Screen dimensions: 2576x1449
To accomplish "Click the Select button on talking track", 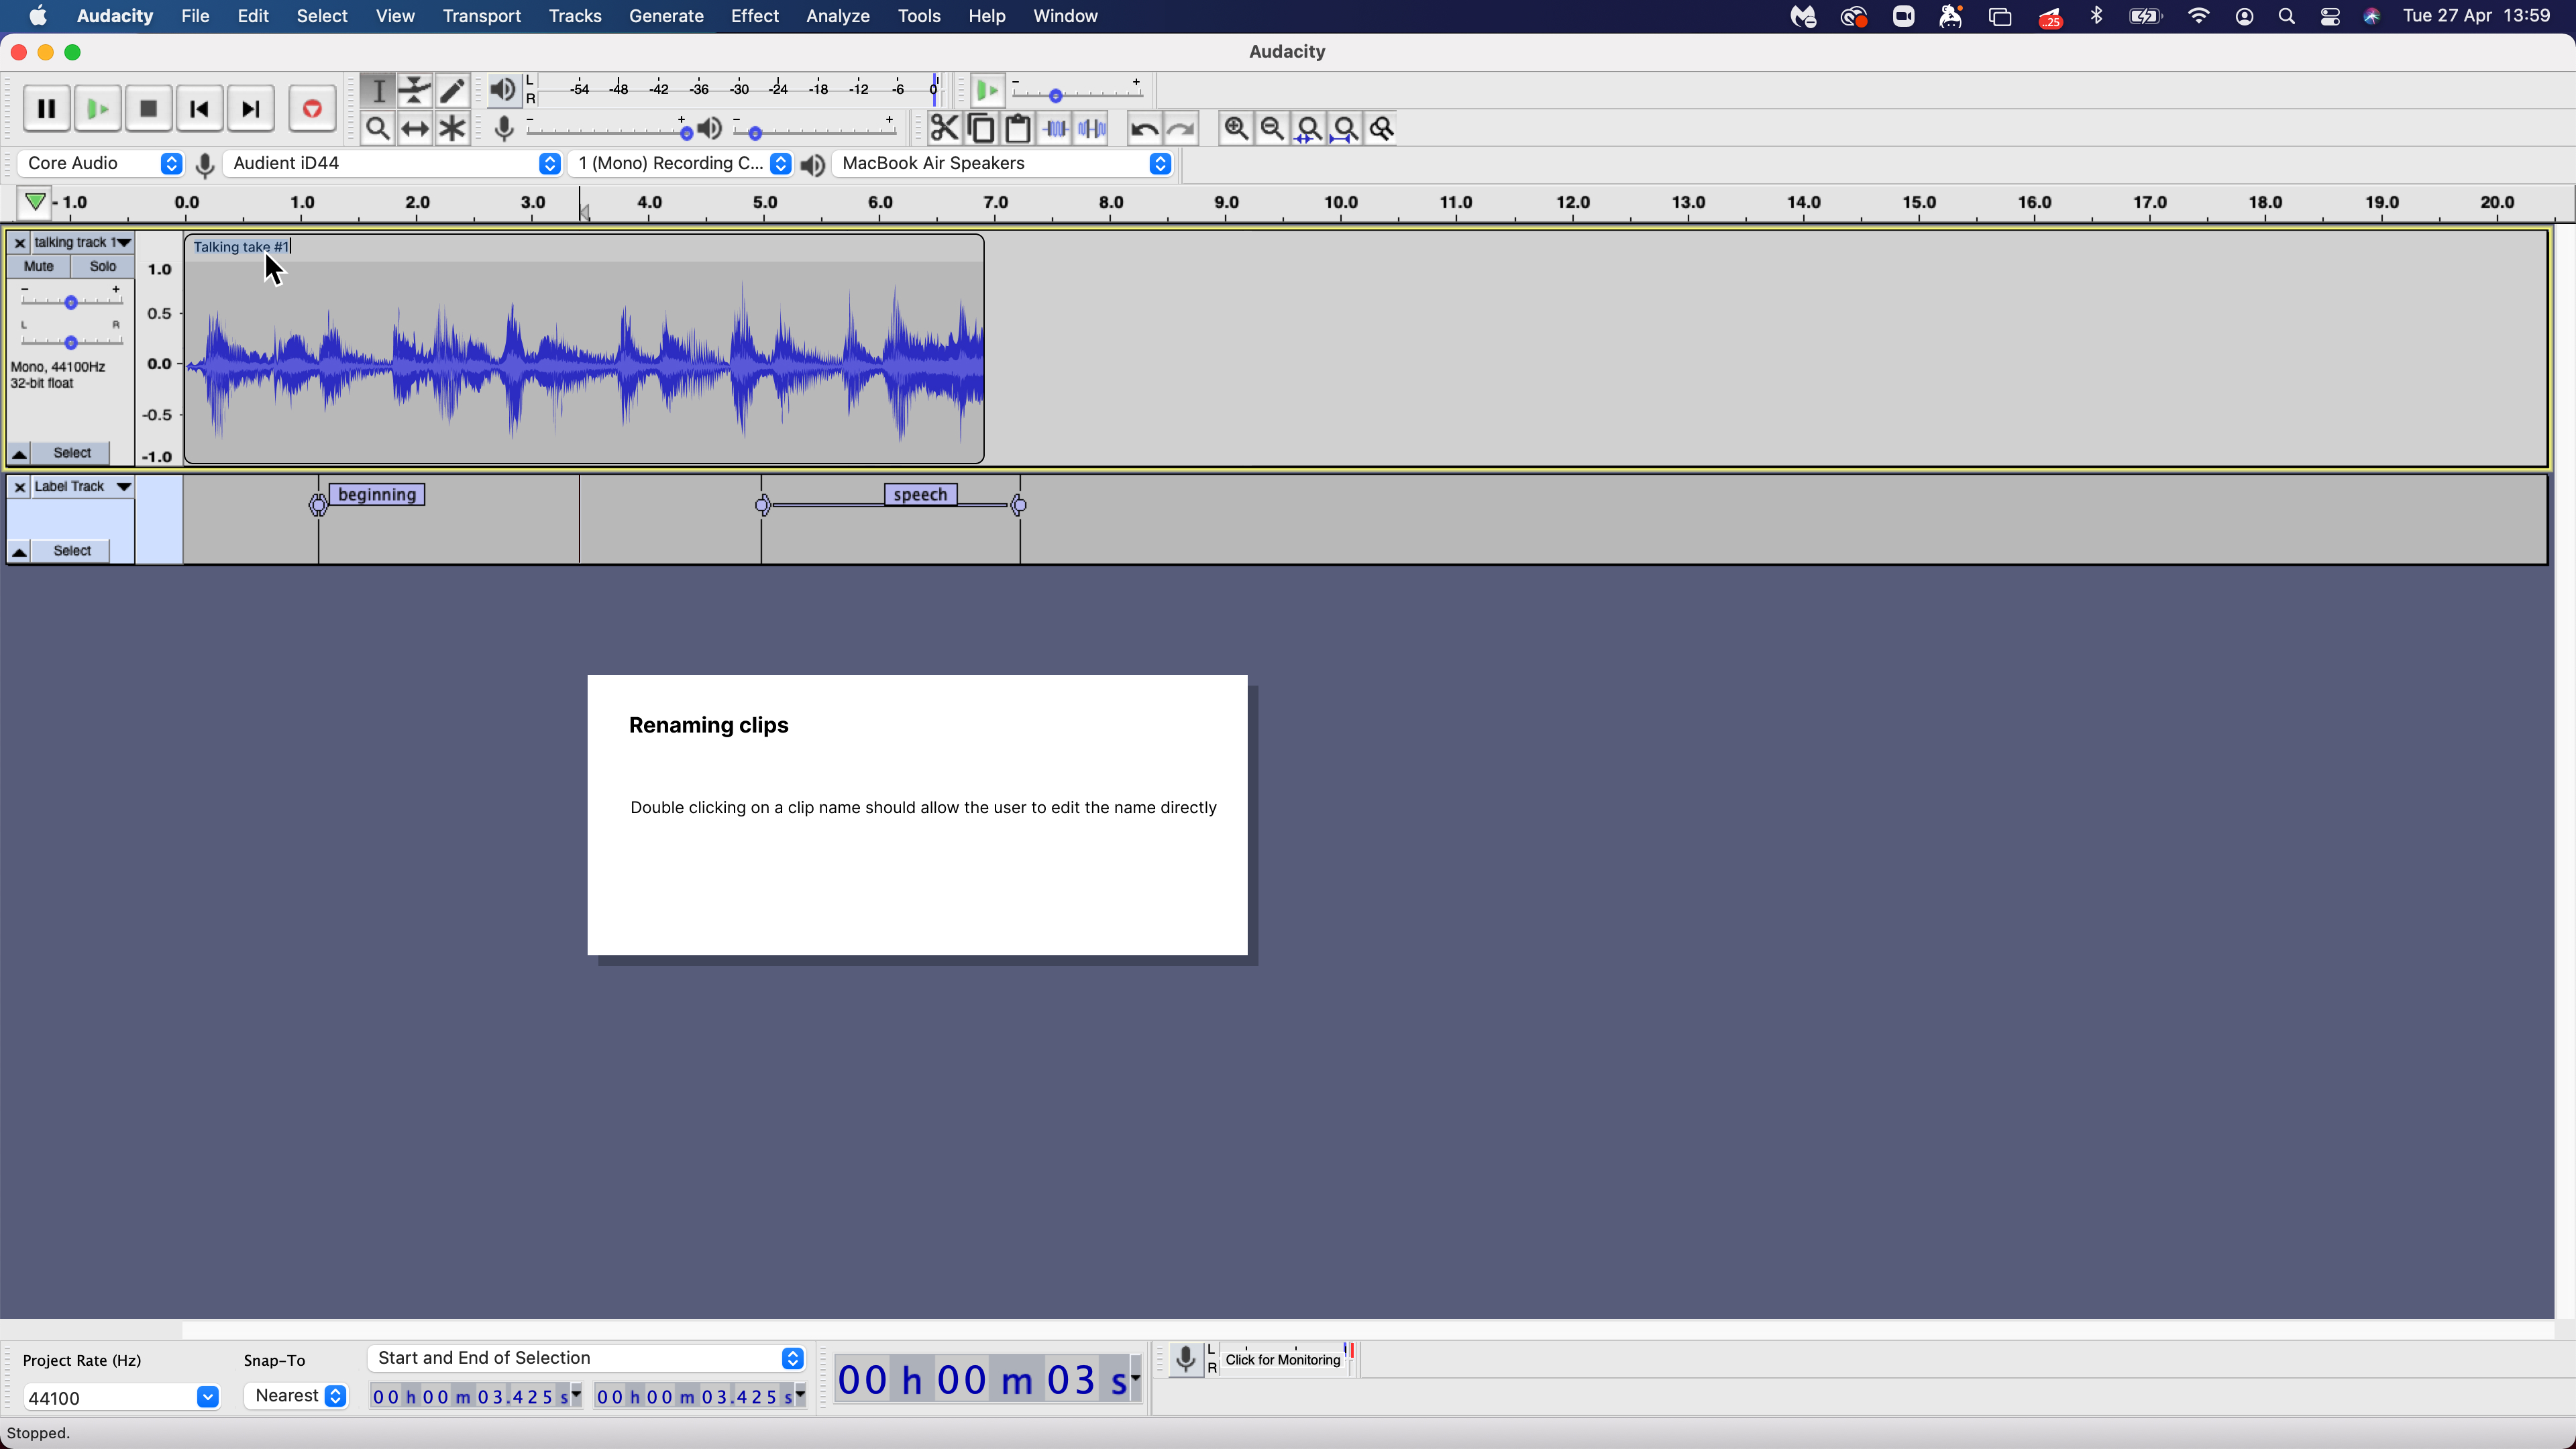I will tap(71, 453).
